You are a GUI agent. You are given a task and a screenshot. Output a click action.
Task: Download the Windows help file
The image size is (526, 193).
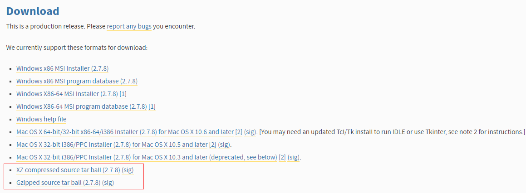pos(41,119)
